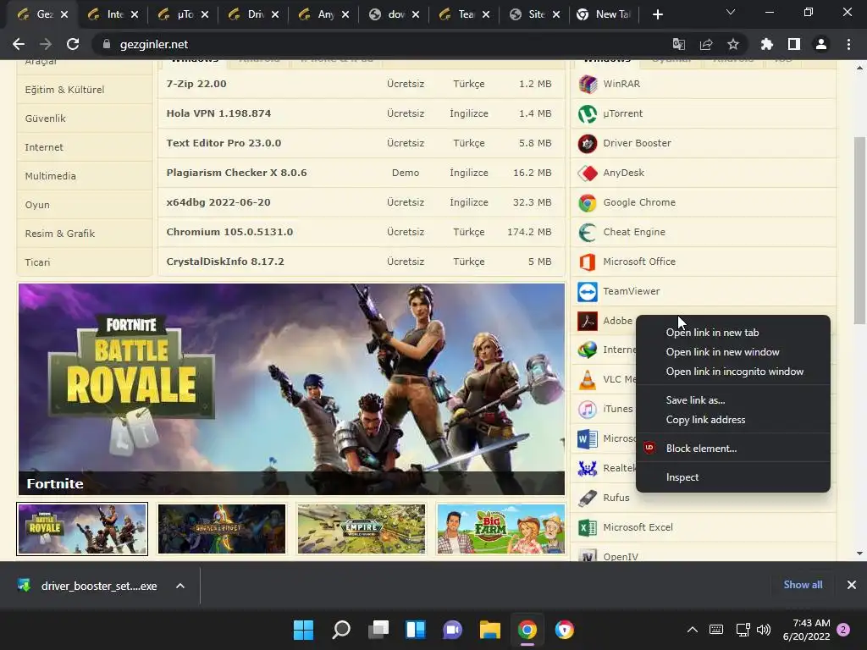
Task: Click the Google Chrome icon in list
Action: tap(588, 203)
